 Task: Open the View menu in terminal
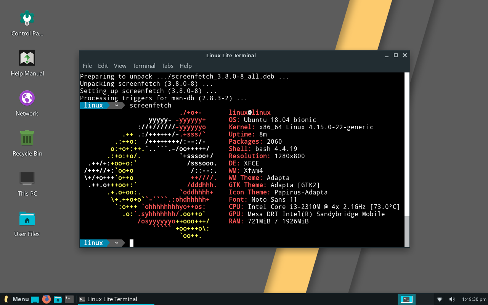point(120,66)
